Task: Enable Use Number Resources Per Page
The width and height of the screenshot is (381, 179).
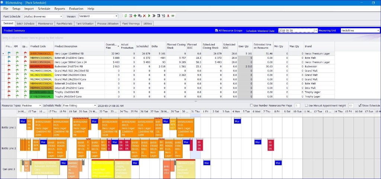Action: (252, 106)
